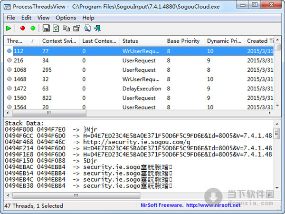Viewport: 285px width, 214px height.
Task: Click stack data horizontal scrollbar left arrow
Action: coord(8,195)
